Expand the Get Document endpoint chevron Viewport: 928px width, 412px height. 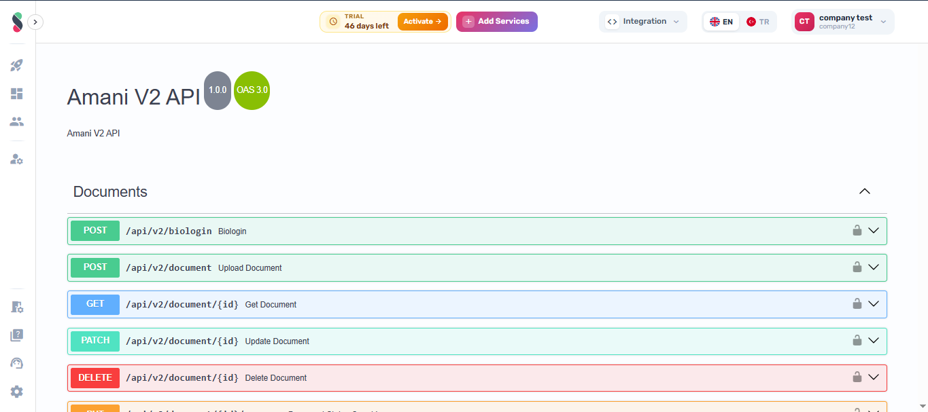click(x=874, y=304)
